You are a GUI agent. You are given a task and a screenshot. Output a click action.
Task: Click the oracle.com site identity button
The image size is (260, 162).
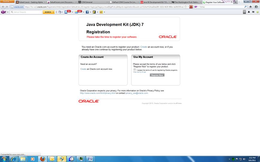(17, 7)
